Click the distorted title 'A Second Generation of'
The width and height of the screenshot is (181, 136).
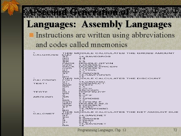click(78, 12)
